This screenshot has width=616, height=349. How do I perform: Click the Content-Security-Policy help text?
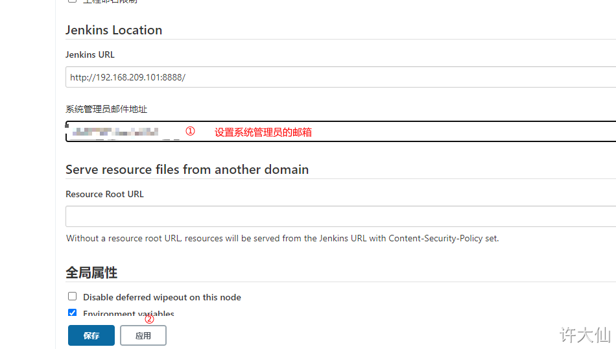coord(283,239)
